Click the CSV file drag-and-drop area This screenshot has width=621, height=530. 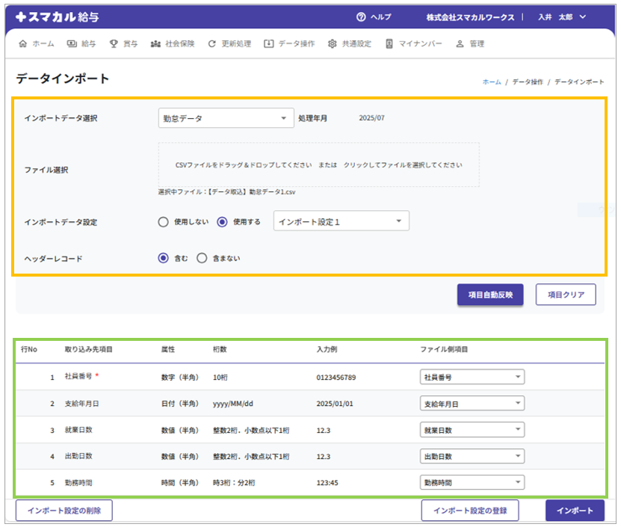tap(318, 164)
